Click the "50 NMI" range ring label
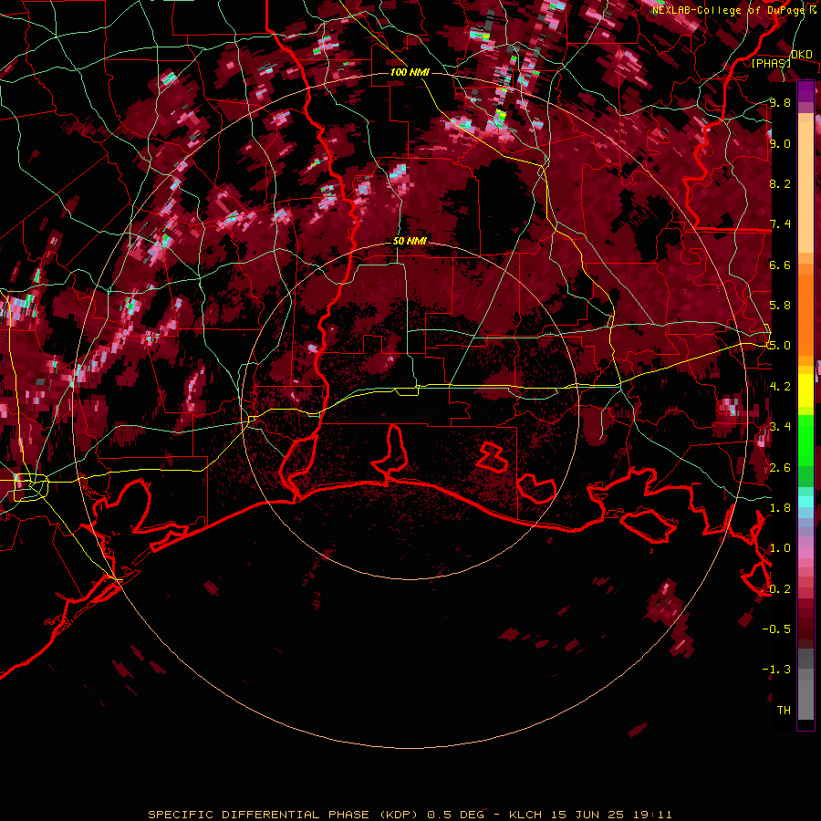This screenshot has height=821, width=821. (x=410, y=242)
